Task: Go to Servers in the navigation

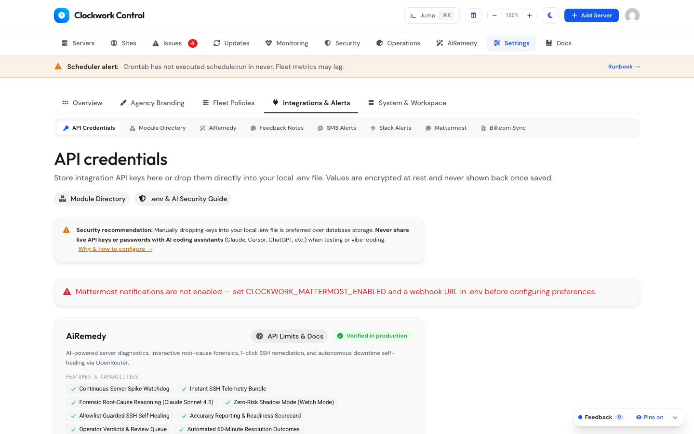Action: pyautogui.click(x=78, y=43)
